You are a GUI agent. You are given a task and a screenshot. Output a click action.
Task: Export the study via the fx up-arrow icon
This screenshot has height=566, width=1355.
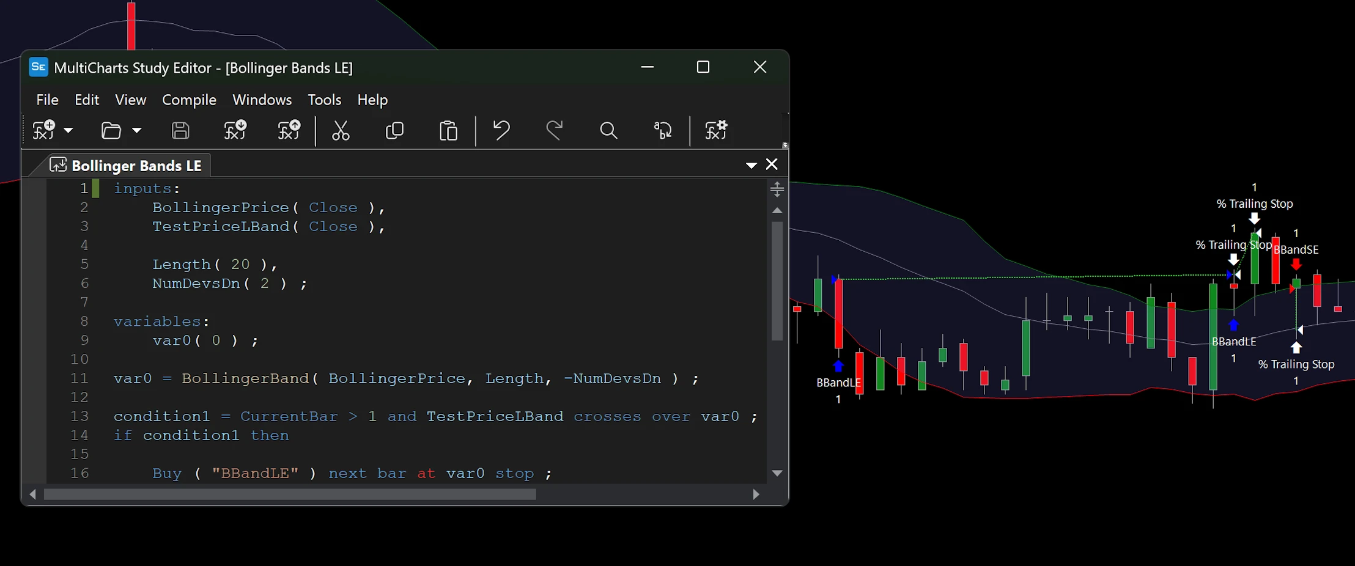click(x=289, y=130)
